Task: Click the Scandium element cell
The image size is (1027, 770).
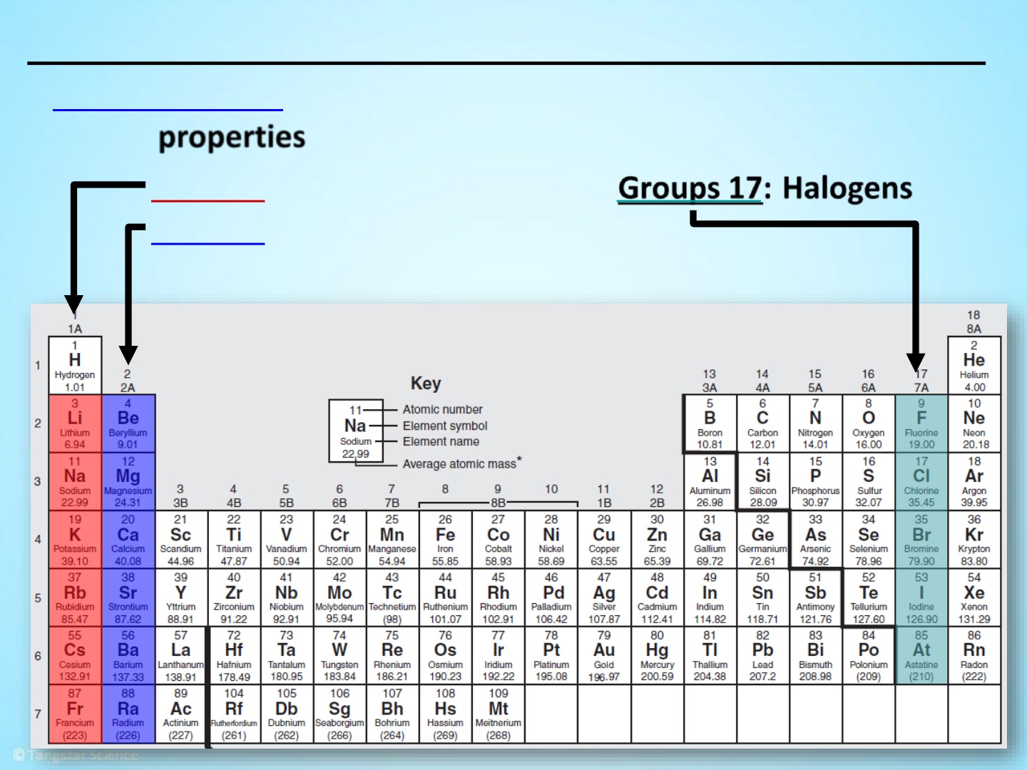Action: [181, 540]
